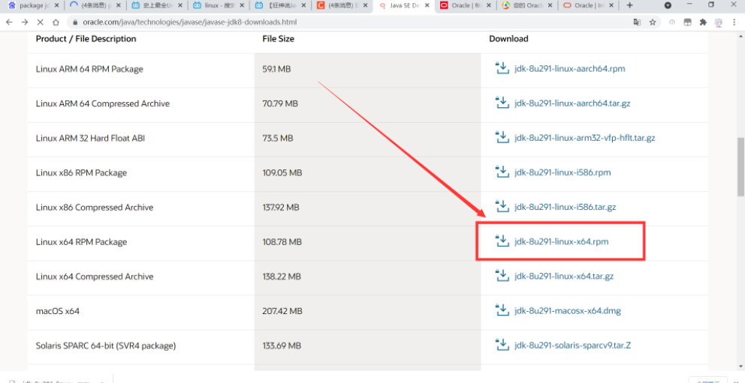Switch to the 'Oracle | In' tab
This screenshot has width=745, height=383.
(x=589, y=6)
